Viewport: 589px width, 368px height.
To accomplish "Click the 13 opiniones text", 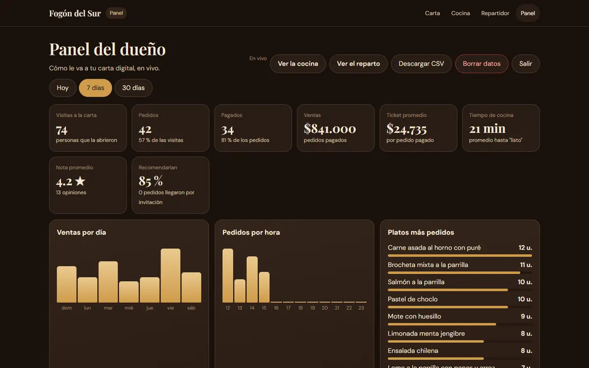I will click(71, 192).
